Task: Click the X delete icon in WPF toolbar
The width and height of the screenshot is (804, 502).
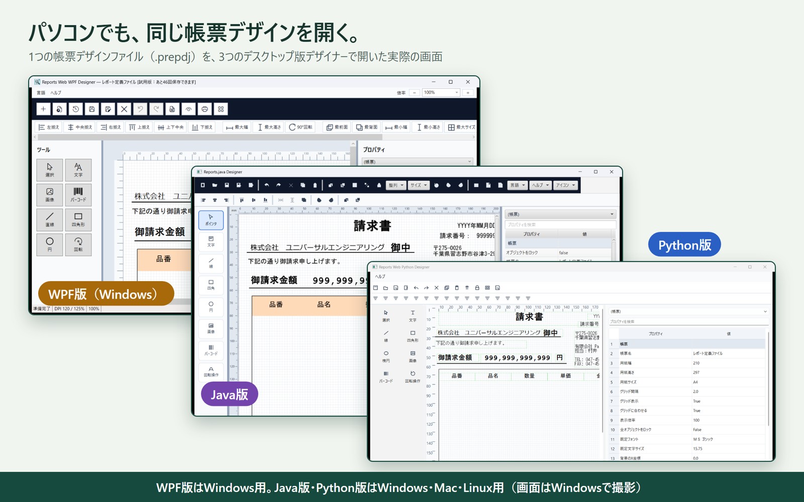Action: click(x=124, y=109)
